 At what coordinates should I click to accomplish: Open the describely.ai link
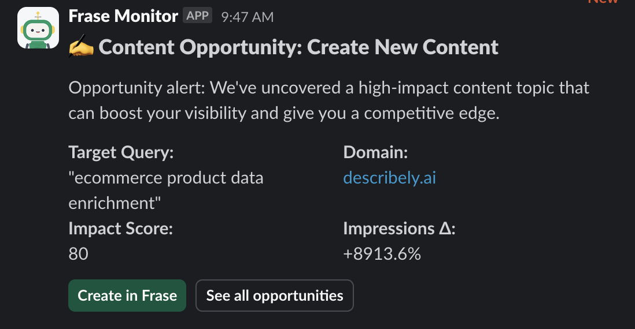389,178
